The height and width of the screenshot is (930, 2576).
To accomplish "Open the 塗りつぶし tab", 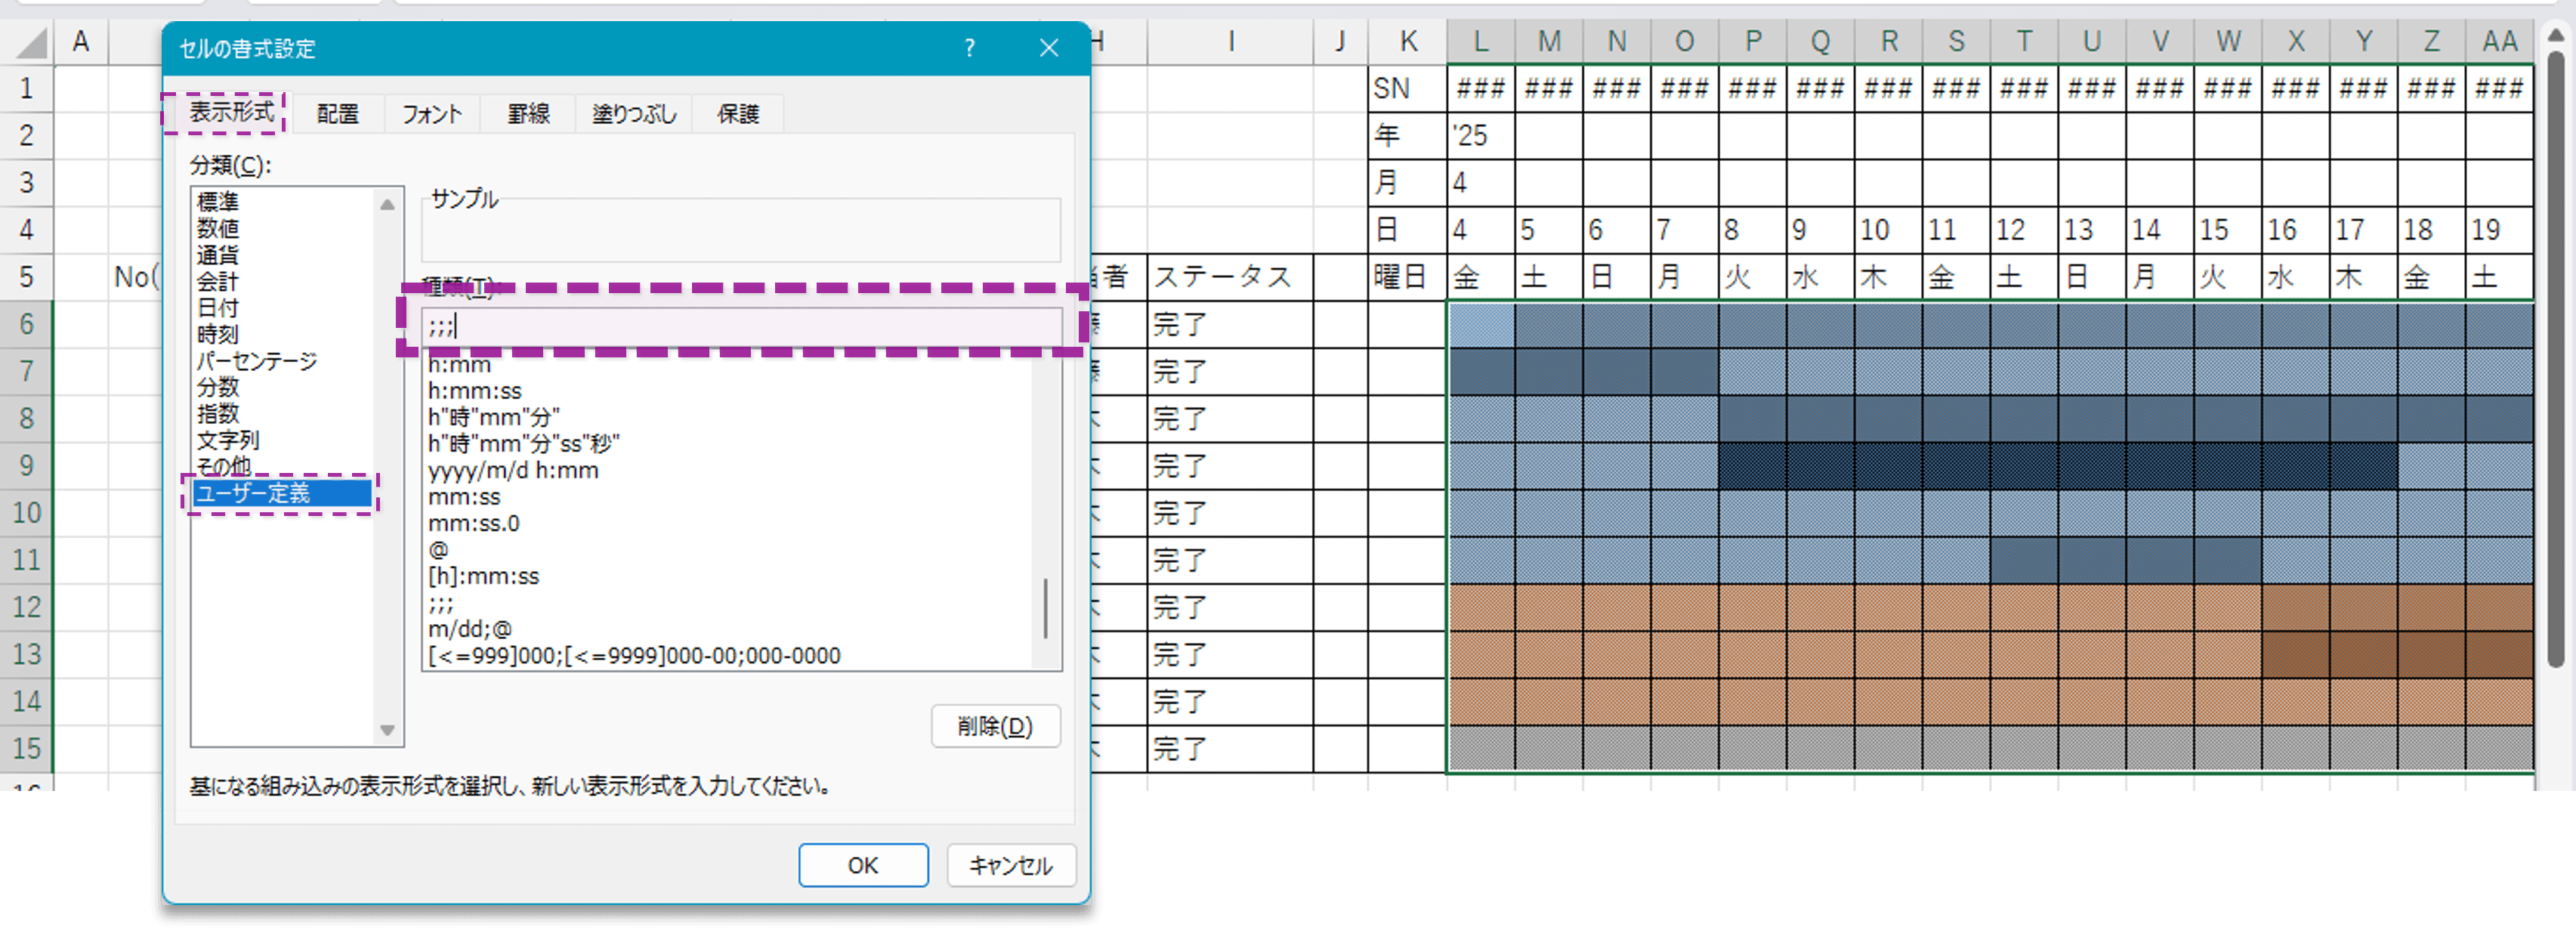I will click(633, 113).
